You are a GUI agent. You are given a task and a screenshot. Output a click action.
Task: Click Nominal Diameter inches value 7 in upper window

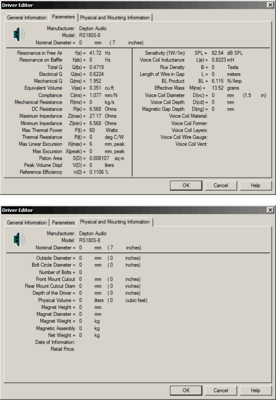(114, 43)
